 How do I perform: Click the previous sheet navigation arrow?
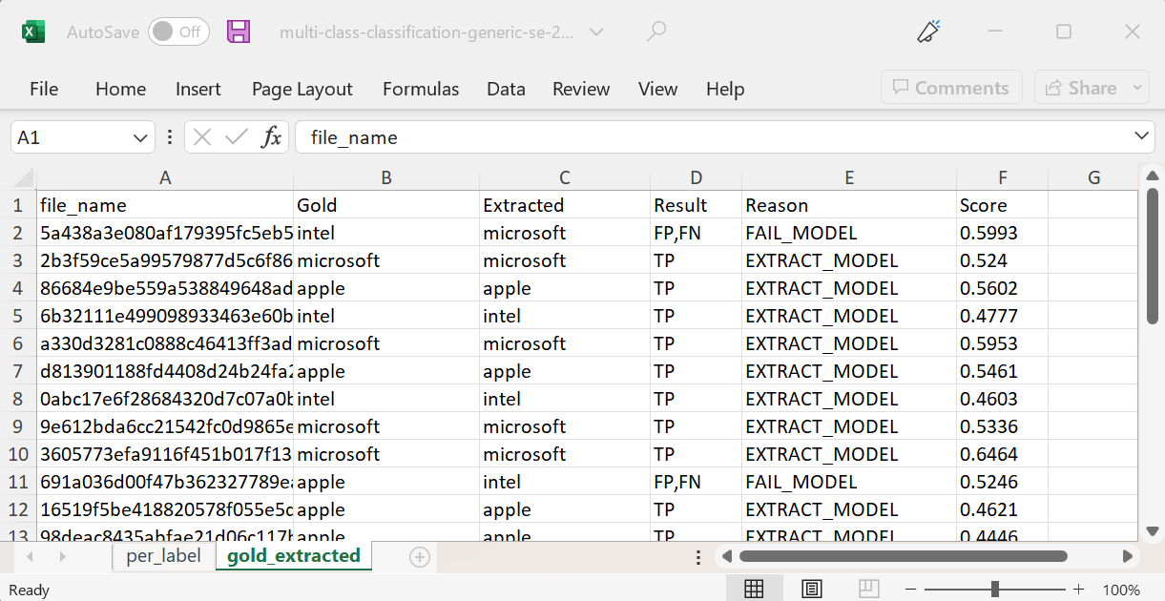click(x=31, y=556)
